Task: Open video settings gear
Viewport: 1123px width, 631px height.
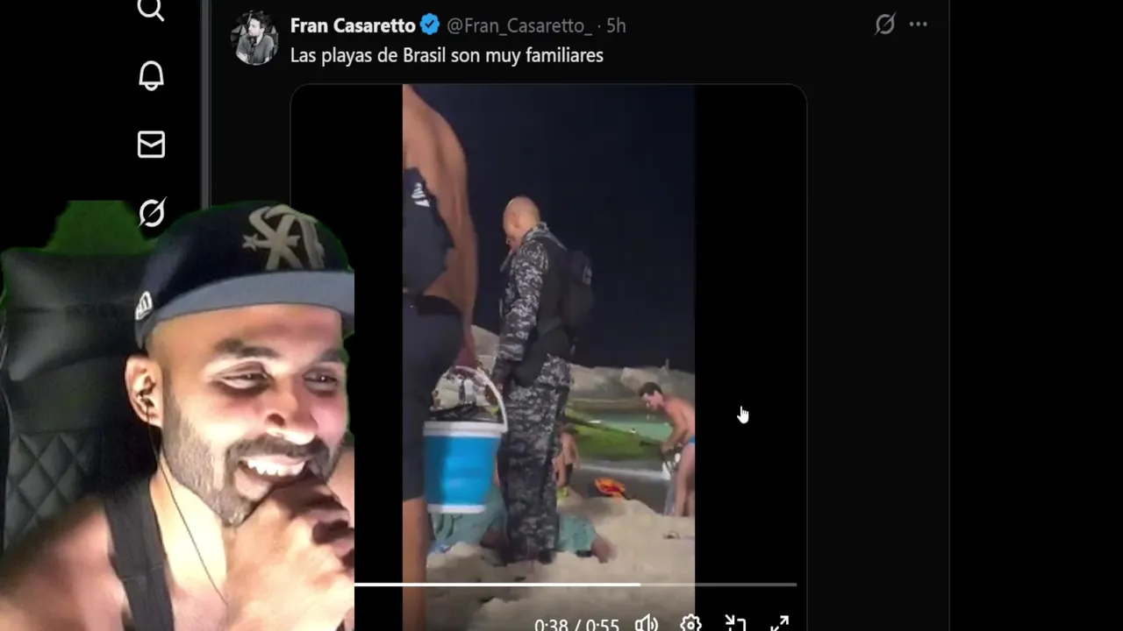Action: point(690,623)
